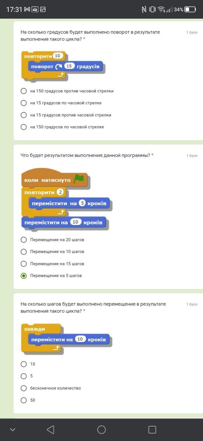Tap the recent apps square icon

(152, 429)
